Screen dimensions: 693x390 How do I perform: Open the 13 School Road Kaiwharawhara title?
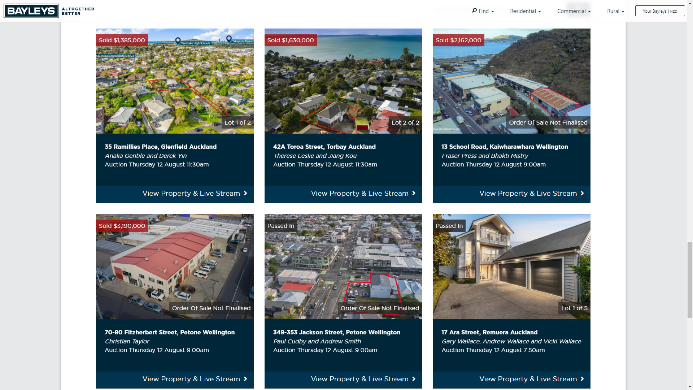point(505,147)
